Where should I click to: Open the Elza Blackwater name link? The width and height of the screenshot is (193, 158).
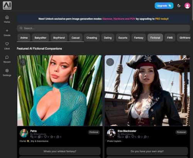tap(127, 131)
